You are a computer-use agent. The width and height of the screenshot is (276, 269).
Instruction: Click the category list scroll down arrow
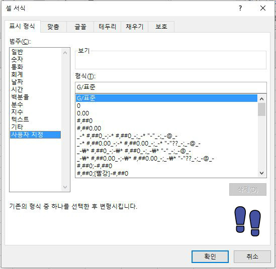(x=65, y=187)
